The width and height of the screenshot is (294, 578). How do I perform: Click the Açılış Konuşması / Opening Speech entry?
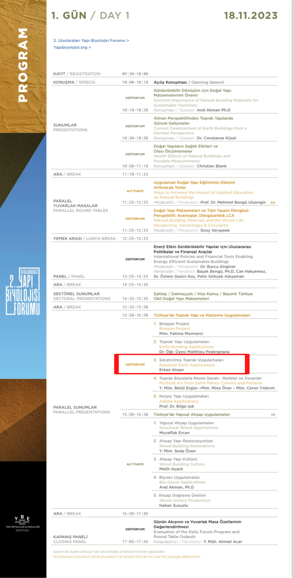pos(189,82)
